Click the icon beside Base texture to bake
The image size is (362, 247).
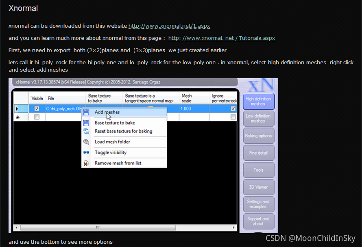tap(86, 123)
